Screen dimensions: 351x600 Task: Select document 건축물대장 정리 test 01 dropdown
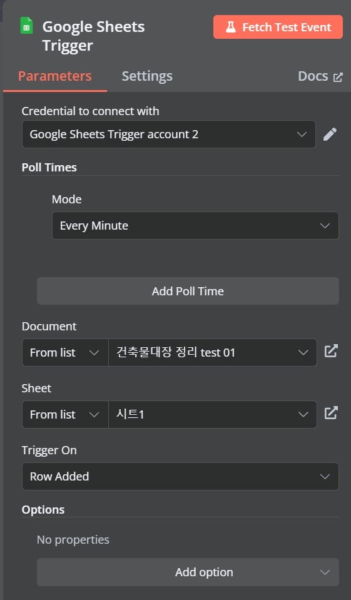click(213, 352)
